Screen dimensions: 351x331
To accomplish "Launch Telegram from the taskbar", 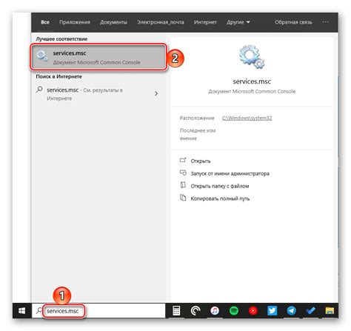I will tap(291, 310).
